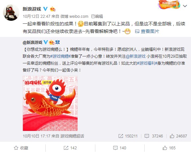Open the @新浪游戏 reposted author name
Screen dimensions: 191x152
coord(33,43)
